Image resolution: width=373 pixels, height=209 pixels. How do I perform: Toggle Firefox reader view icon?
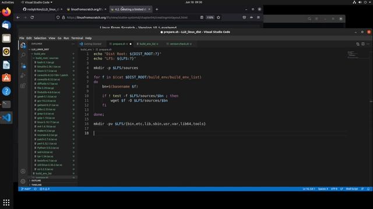click(202, 17)
